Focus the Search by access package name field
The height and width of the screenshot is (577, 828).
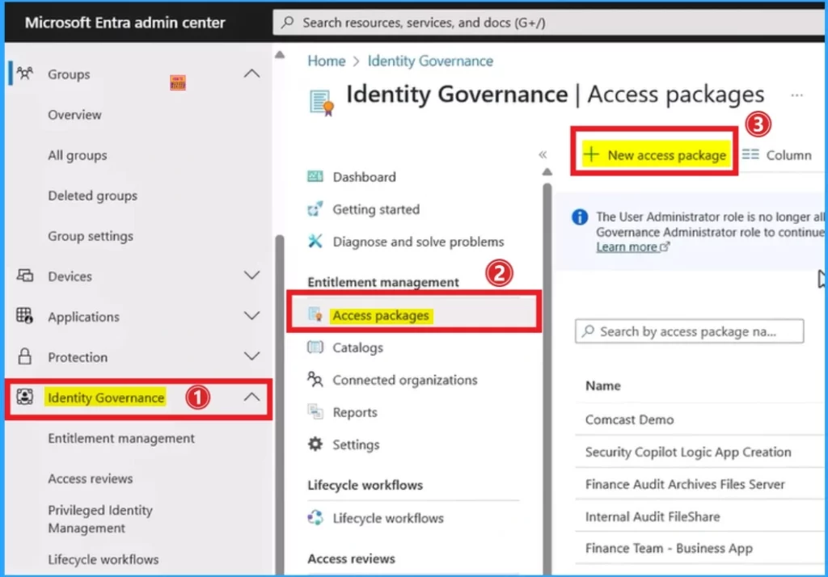click(x=689, y=331)
